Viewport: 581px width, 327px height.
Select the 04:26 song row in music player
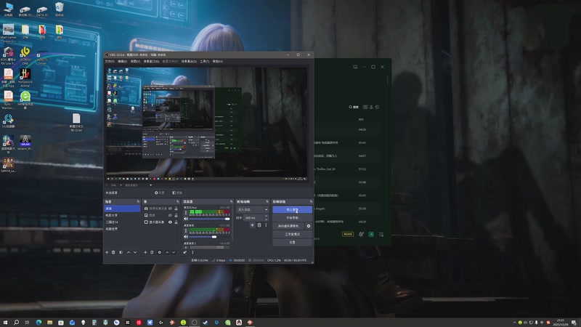pos(346,129)
